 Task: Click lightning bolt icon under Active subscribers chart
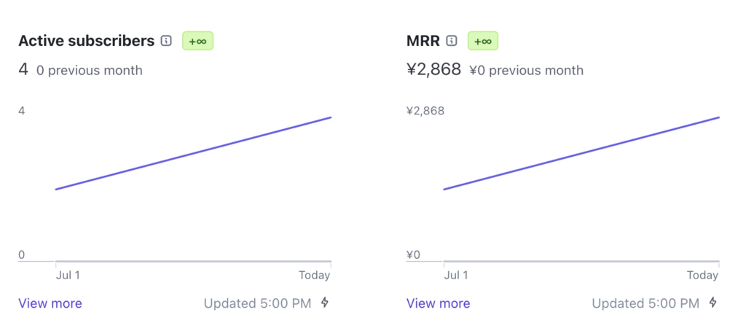click(324, 302)
